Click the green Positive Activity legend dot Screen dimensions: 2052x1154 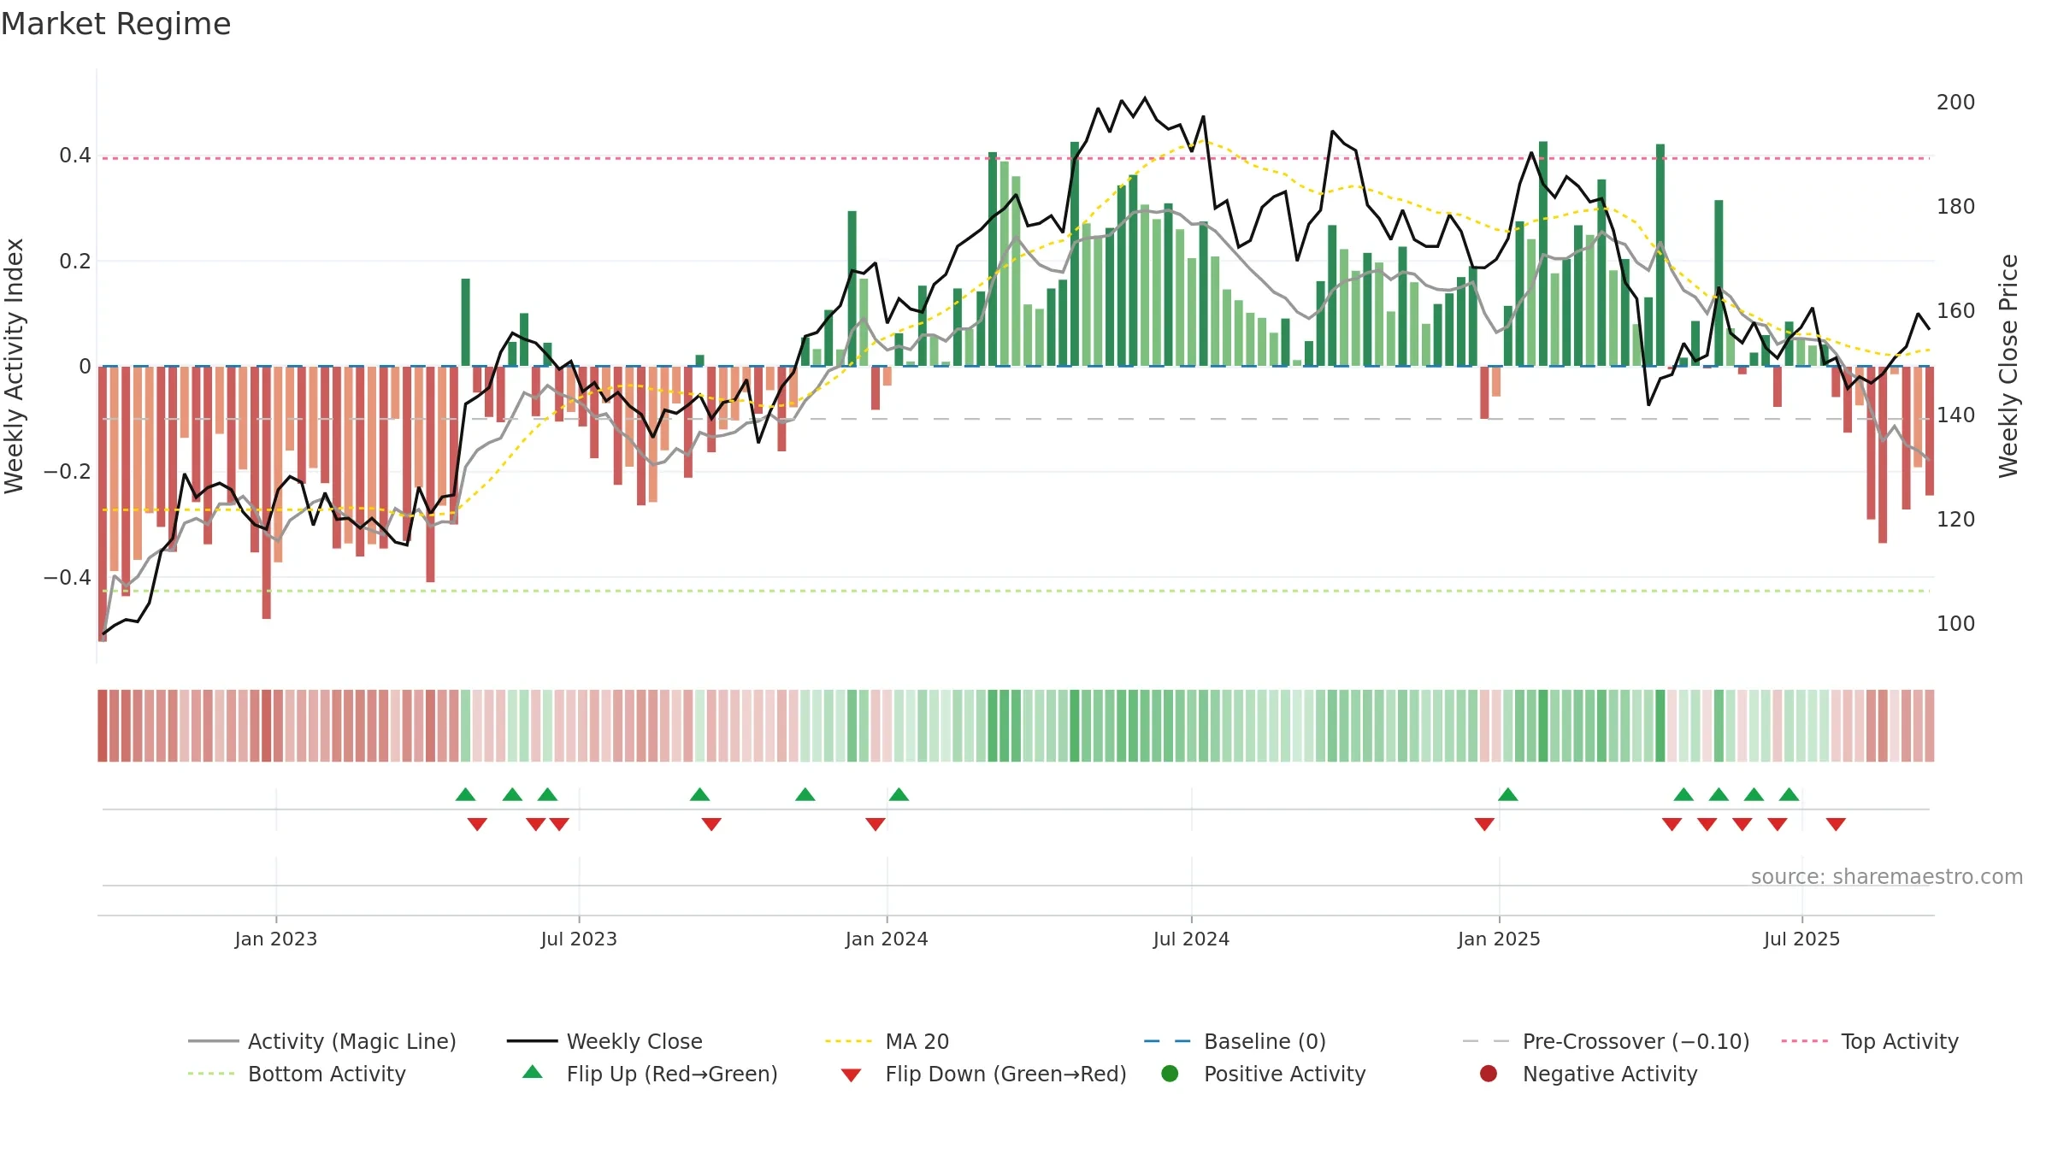(1170, 1074)
